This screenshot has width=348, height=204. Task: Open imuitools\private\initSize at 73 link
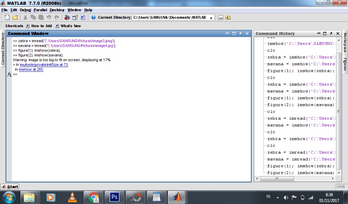point(44,65)
